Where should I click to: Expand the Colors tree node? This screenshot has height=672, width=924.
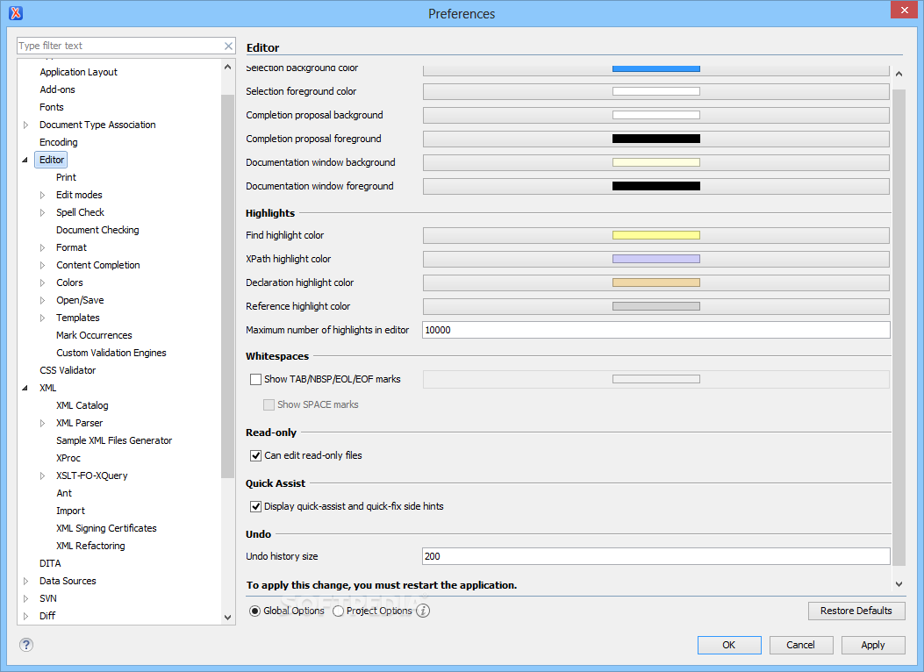[42, 282]
